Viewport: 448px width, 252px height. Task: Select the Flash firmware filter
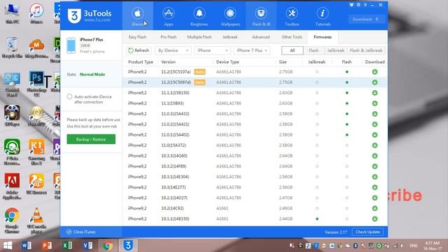pos(314,50)
